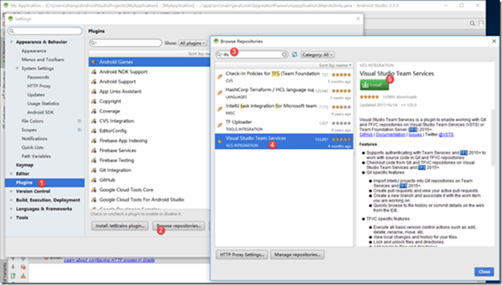The height and width of the screenshot is (285, 502).
Task: Select IntelliJ task integration for Microsoft team plugin
Action: tap(284, 109)
